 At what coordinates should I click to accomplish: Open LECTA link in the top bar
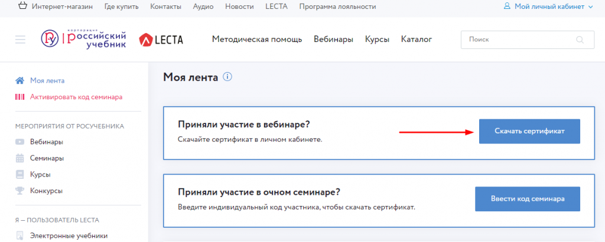tap(277, 6)
